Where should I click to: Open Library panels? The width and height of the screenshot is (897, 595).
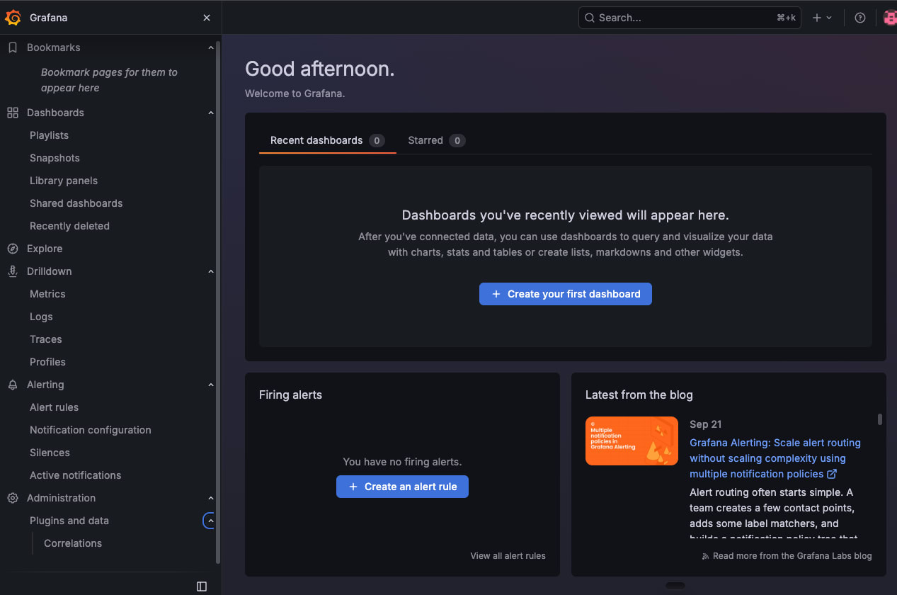[x=64, y=181]
